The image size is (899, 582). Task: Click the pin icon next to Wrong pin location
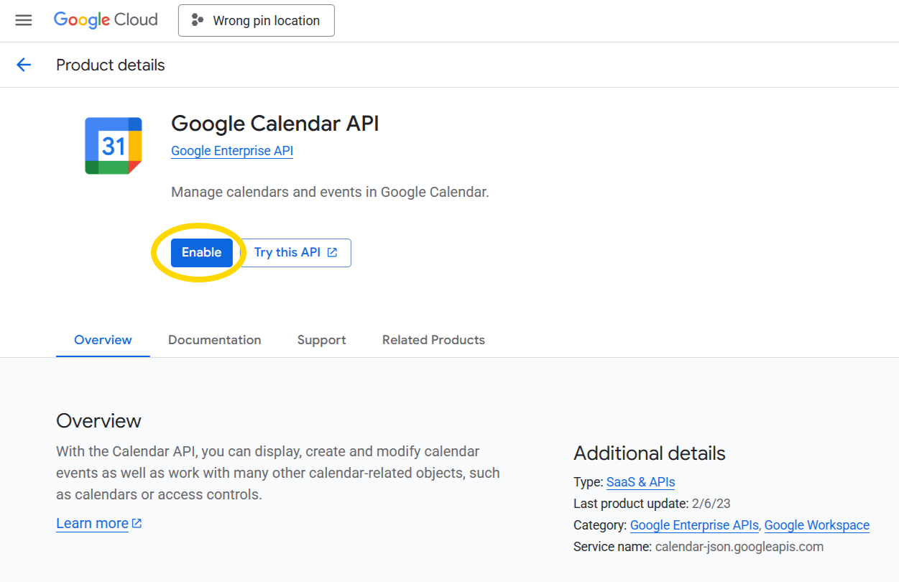[x=198, y=20]
